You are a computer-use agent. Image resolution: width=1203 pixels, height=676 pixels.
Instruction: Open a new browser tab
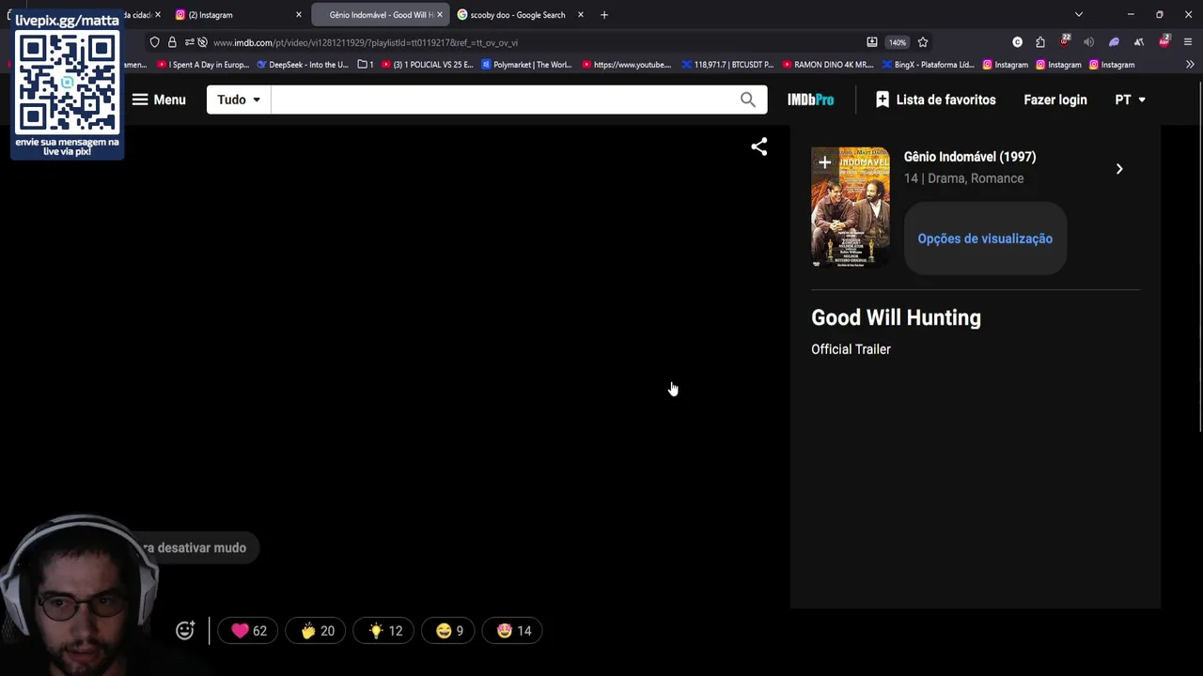pos(604,15)
